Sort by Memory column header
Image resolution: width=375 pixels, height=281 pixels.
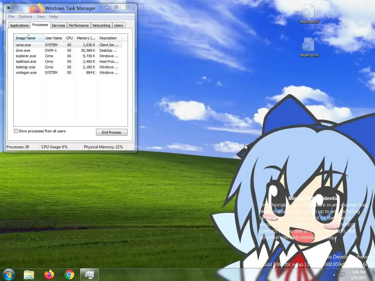click(86, 38)
